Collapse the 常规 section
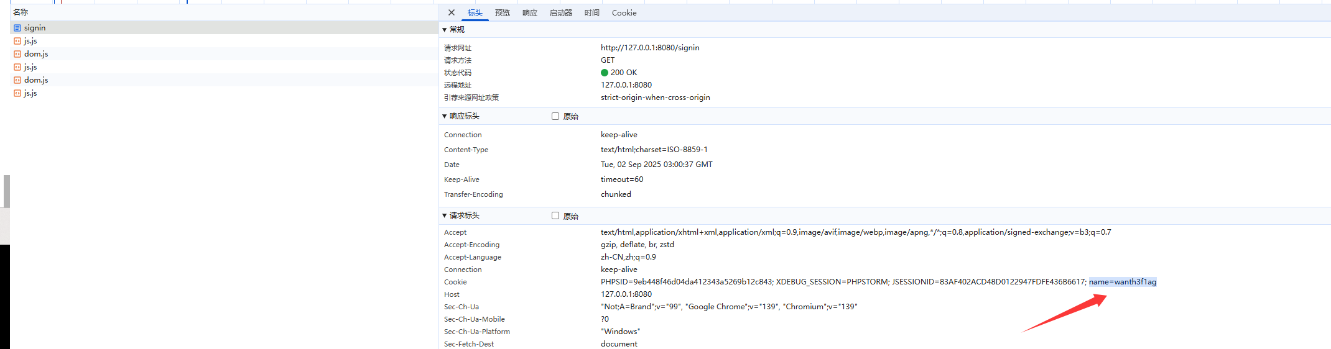 (x=445, y=30)
